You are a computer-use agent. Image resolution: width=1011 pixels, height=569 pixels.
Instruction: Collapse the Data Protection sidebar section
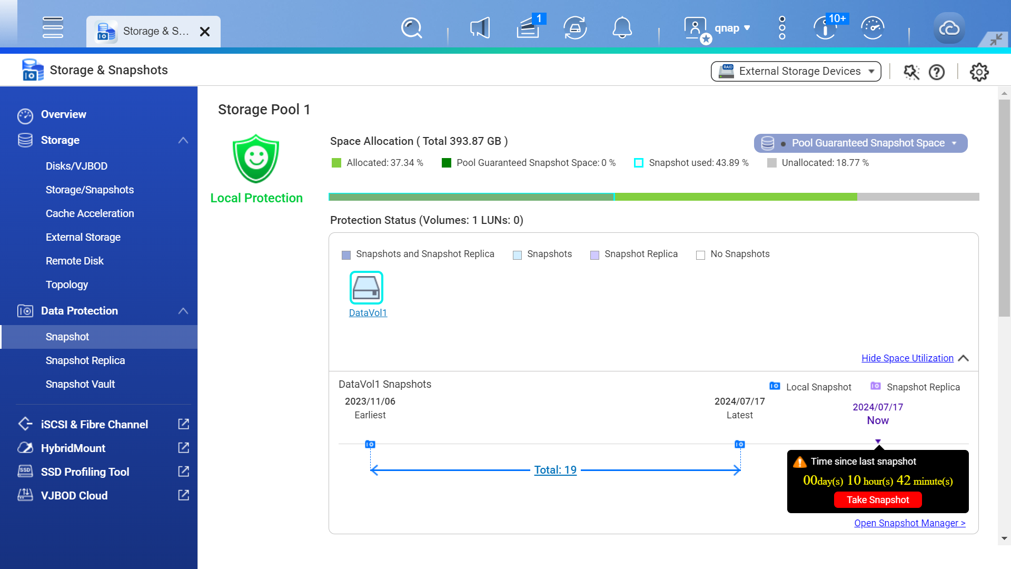tap(183, 311)
